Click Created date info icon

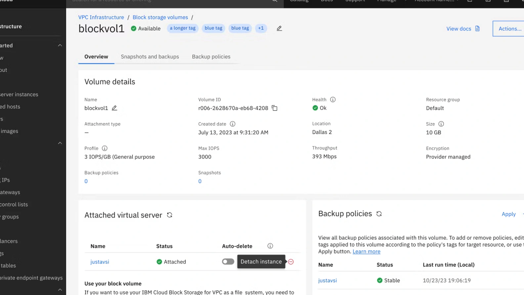[x=233, y=124]
